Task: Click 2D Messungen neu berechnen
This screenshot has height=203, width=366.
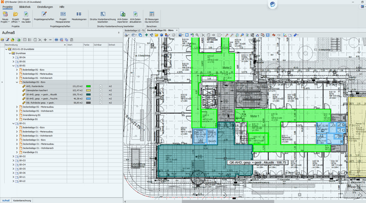Action: click(152, 14)
